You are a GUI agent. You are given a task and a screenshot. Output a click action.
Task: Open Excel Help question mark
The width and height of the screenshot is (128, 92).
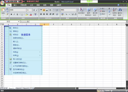pyautogui.click(x=118, y=5)
